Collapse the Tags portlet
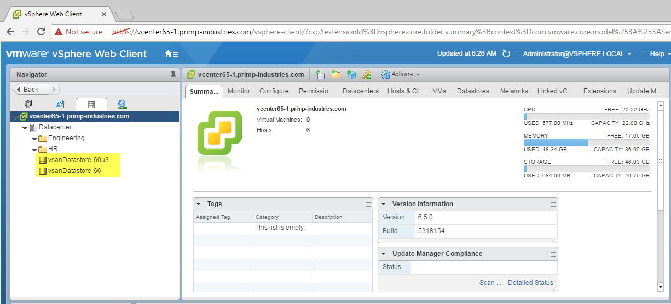 pyautogui.click(x=199, y=204)
